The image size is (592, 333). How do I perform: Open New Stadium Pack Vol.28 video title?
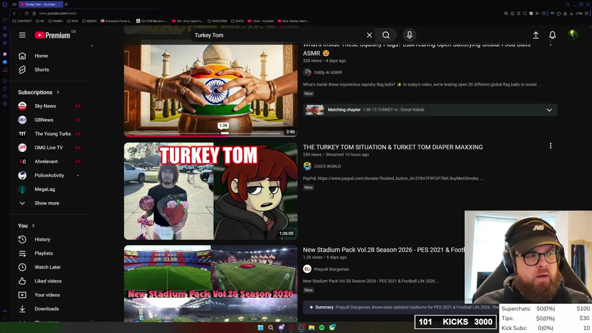tap(384, 250)
